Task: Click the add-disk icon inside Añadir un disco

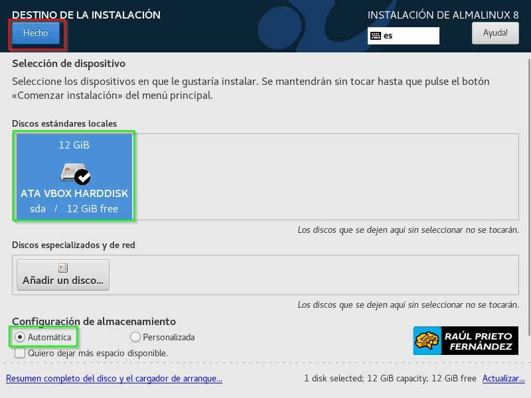Action: point(62,267)
